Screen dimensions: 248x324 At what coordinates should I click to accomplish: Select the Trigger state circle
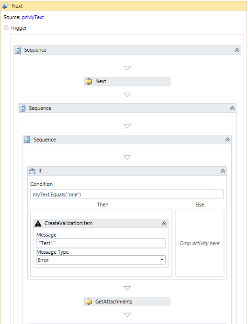[6, 28]
